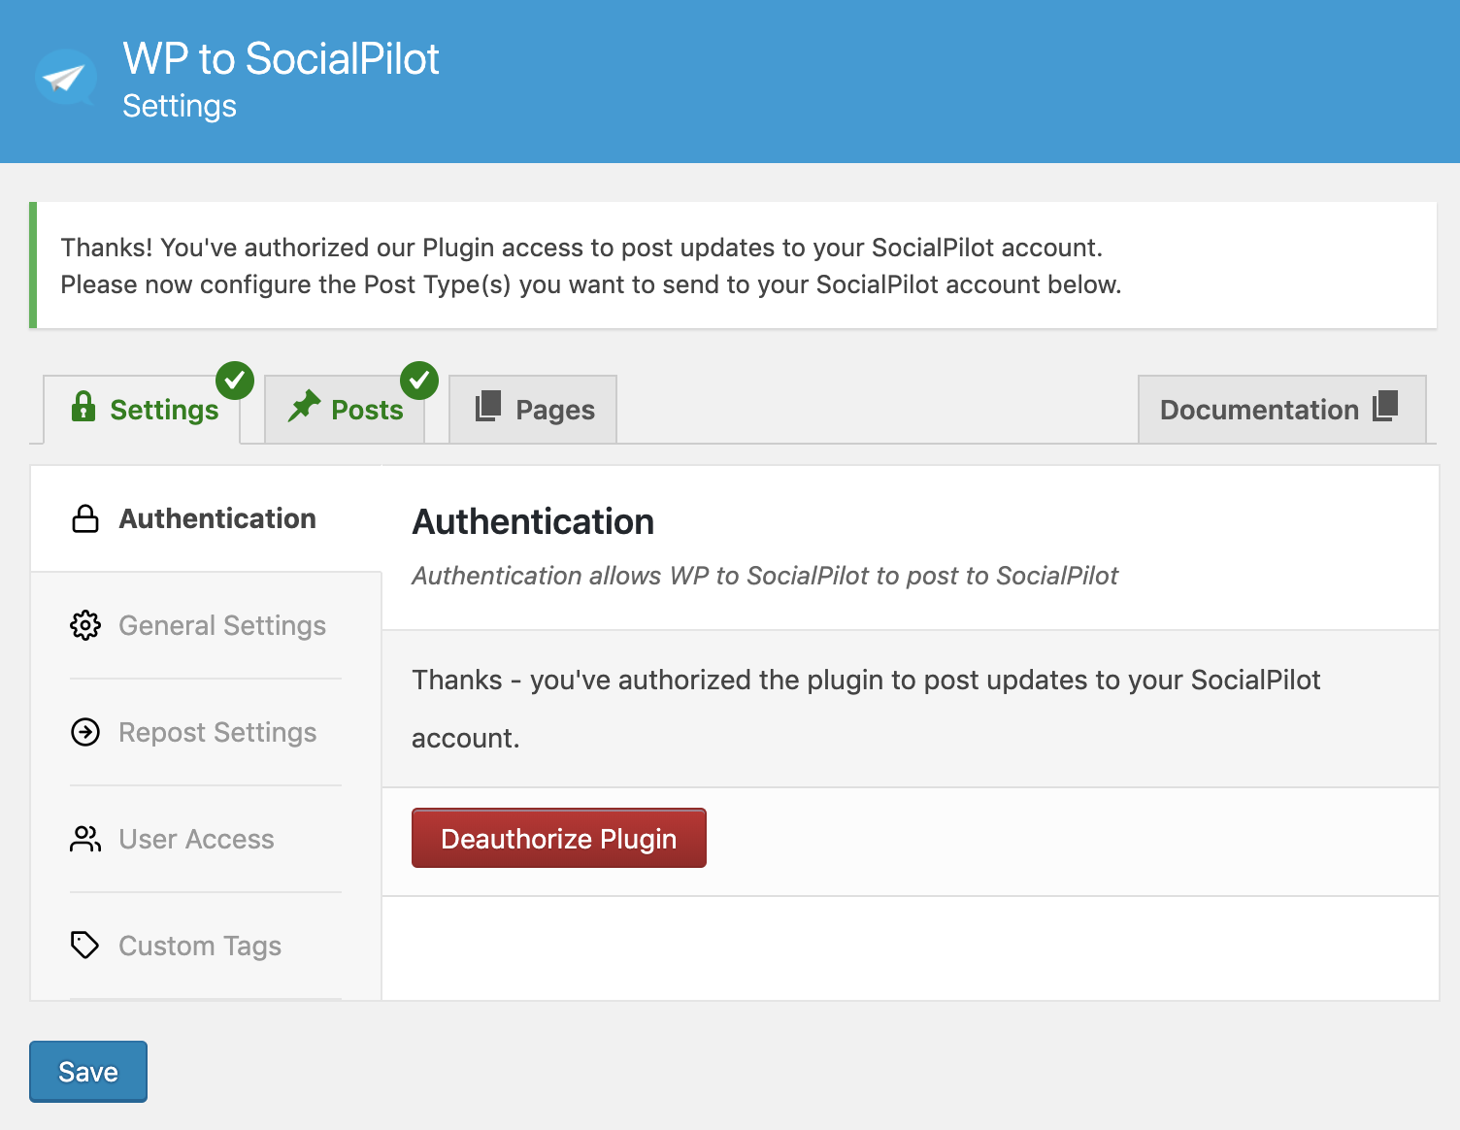1460x1130 pixels.
Task: Click the Settings subtitle in header
Action: click(180, 107)
